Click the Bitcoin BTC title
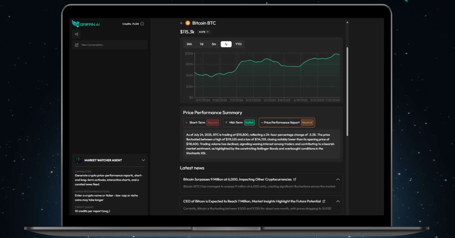The width and height of the screenshot is (455, 238). pyautogui.click(x=204, y=23)
